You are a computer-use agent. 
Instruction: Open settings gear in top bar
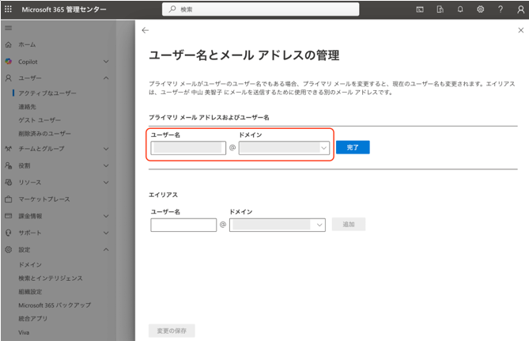pyautogui.click(x=481, y=9)
